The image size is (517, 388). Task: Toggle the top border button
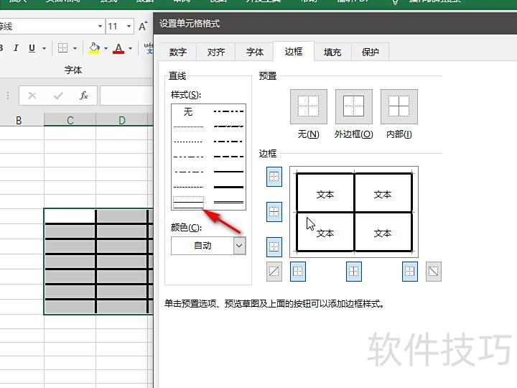pos(274,177)
